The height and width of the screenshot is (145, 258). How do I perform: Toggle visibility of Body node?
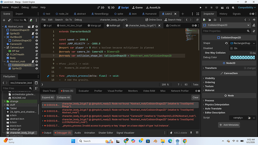pos(37,58)
